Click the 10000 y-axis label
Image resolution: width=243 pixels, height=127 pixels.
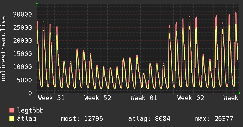(x=22, y=67)
